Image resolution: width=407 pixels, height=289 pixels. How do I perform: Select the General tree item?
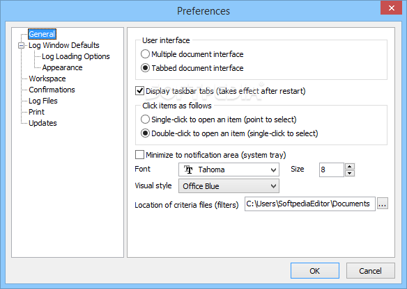tap(42, 34)
